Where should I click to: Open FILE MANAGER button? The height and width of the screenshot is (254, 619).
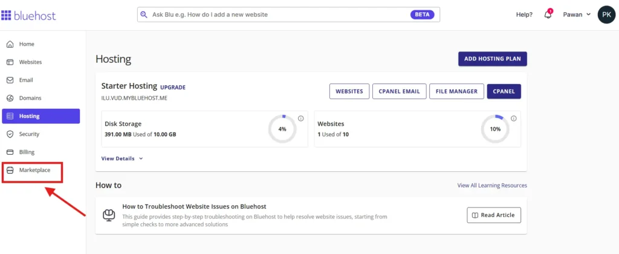[456, 91]
